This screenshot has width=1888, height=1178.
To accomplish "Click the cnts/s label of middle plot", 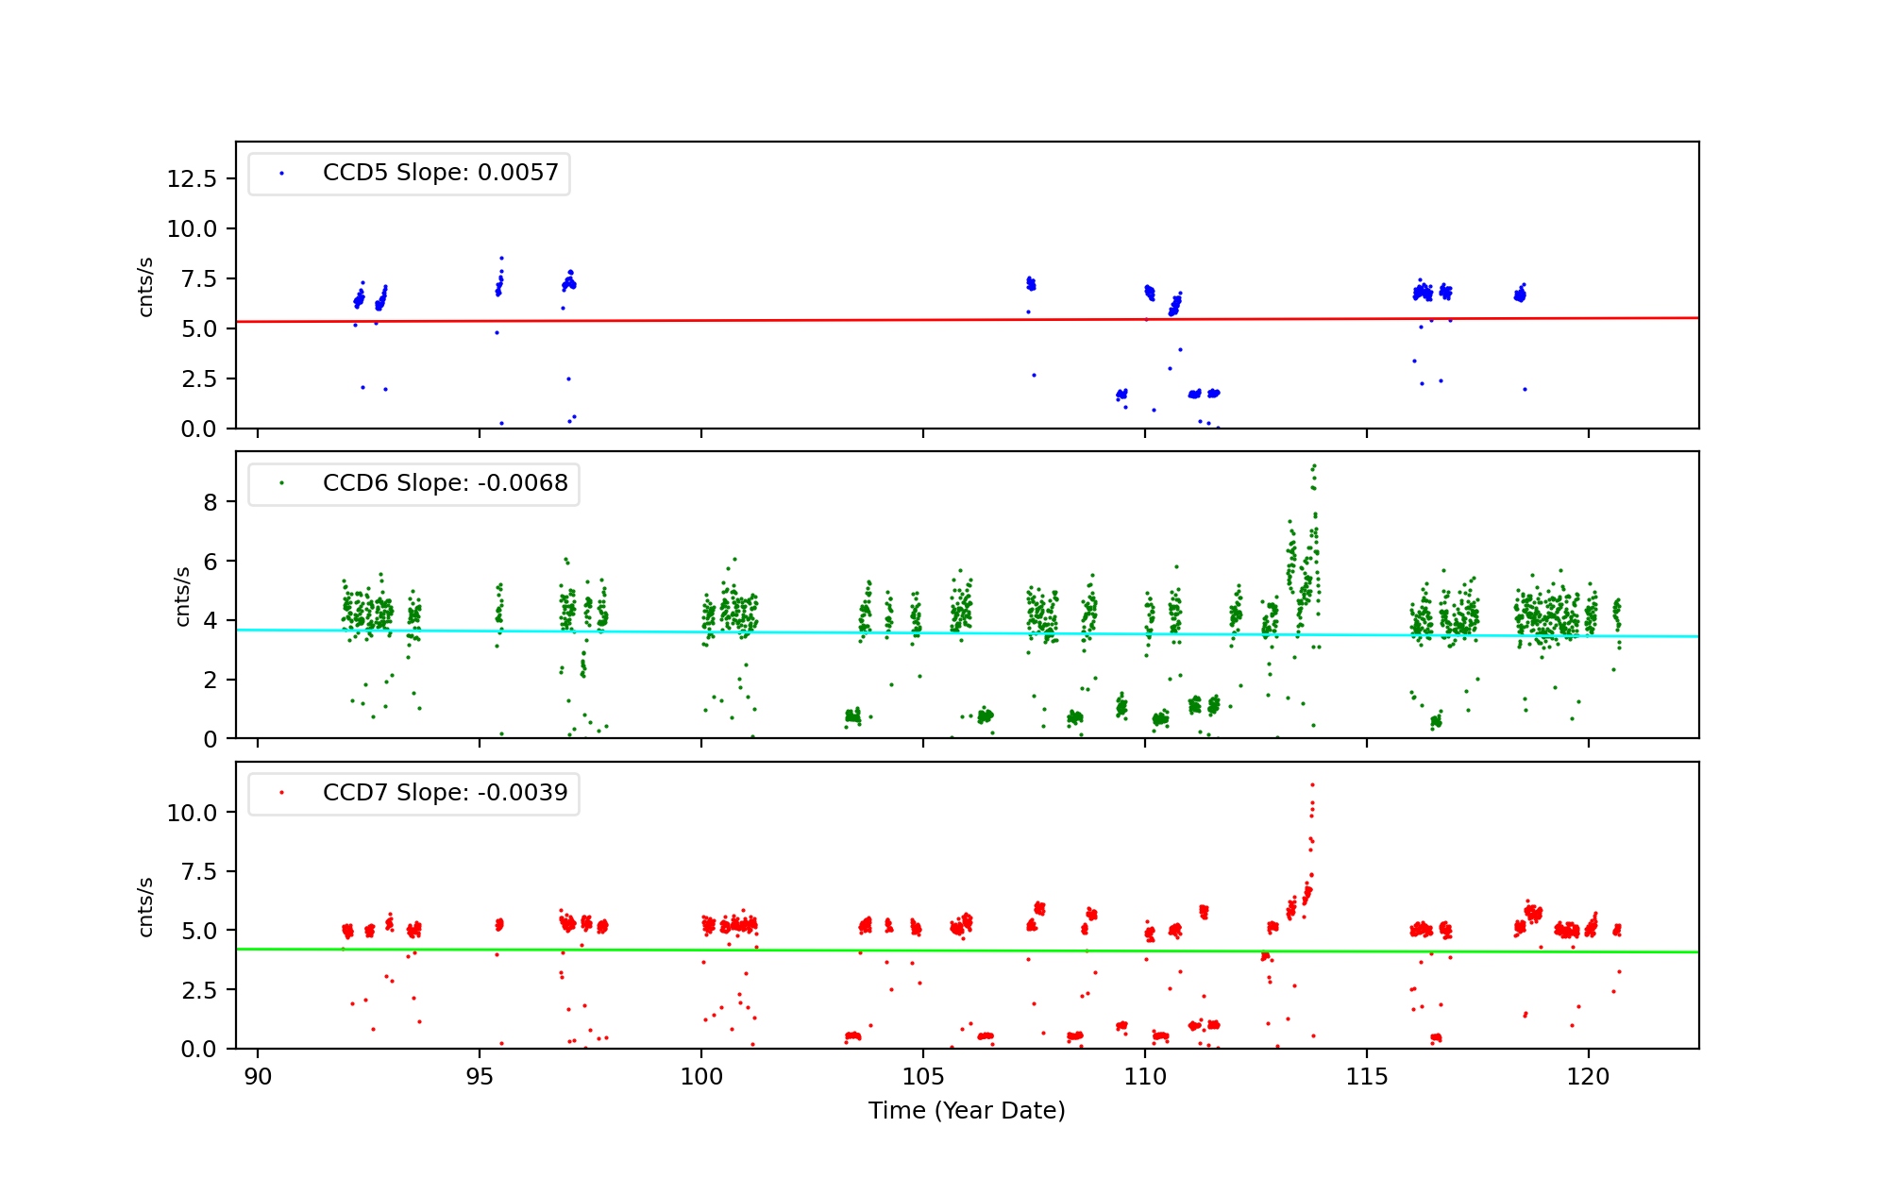I will pyautogui.click(x=183, y=596).
